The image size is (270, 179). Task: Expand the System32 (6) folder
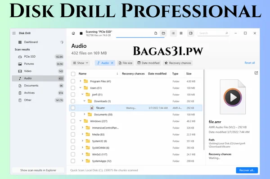82,141
